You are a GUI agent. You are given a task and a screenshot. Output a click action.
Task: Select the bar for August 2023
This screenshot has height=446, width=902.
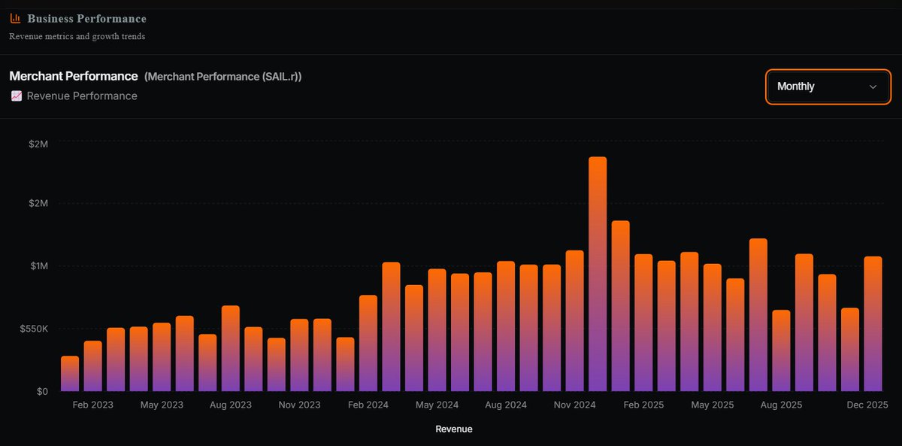click(231, 349)
